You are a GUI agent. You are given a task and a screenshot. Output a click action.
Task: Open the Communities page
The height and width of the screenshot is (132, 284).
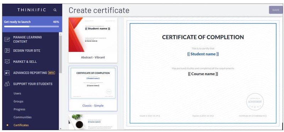[x=22, y=117]
